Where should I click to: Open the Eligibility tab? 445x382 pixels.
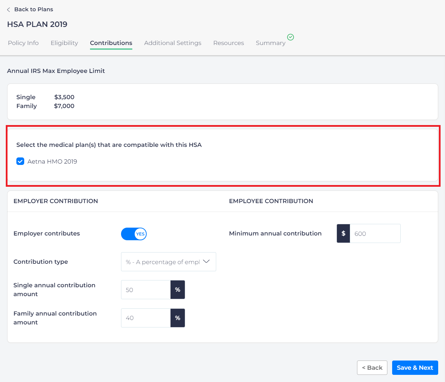(x=64, y=43)
